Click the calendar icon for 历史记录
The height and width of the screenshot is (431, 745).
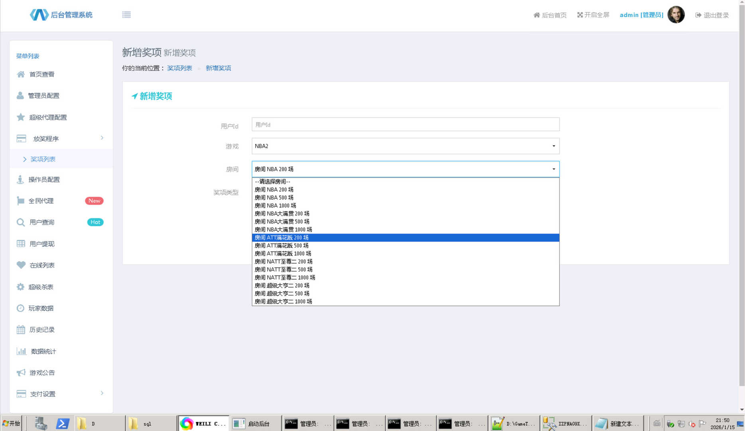(x=21, y=330)
